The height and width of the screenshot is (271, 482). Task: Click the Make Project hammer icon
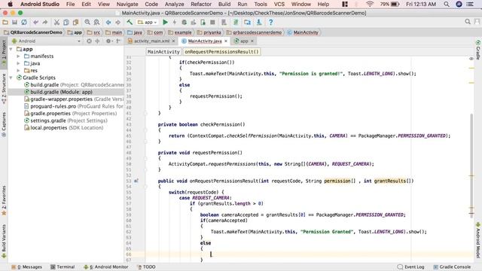[x=130, y=22]
